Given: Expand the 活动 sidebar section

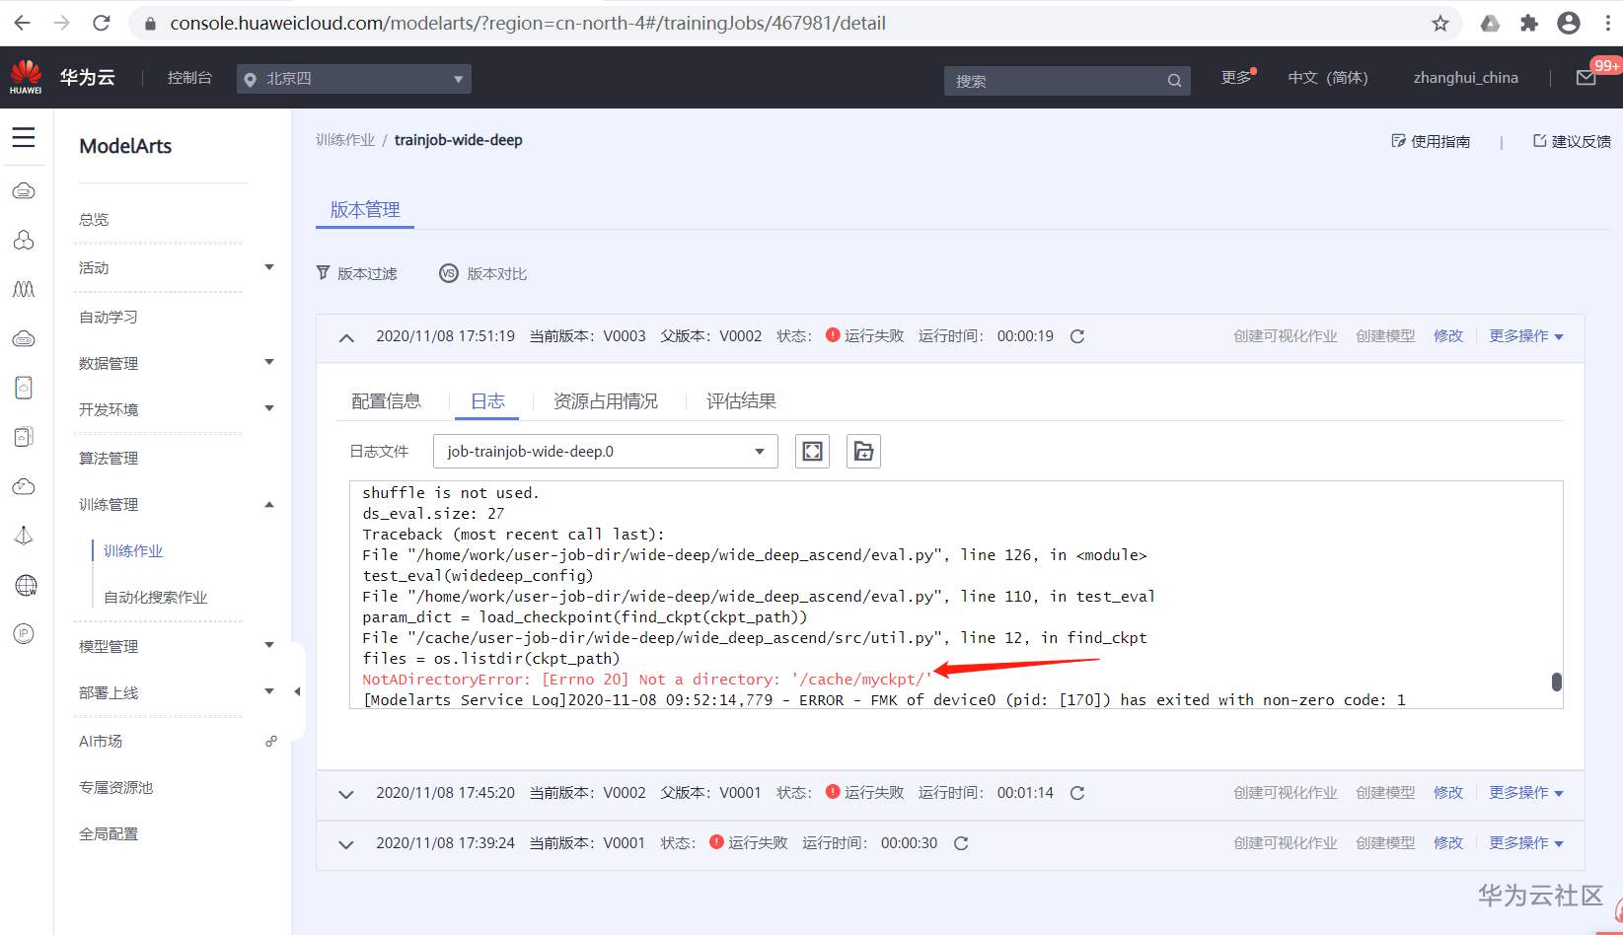Looking at the screenshot, I should click(269, 267).
